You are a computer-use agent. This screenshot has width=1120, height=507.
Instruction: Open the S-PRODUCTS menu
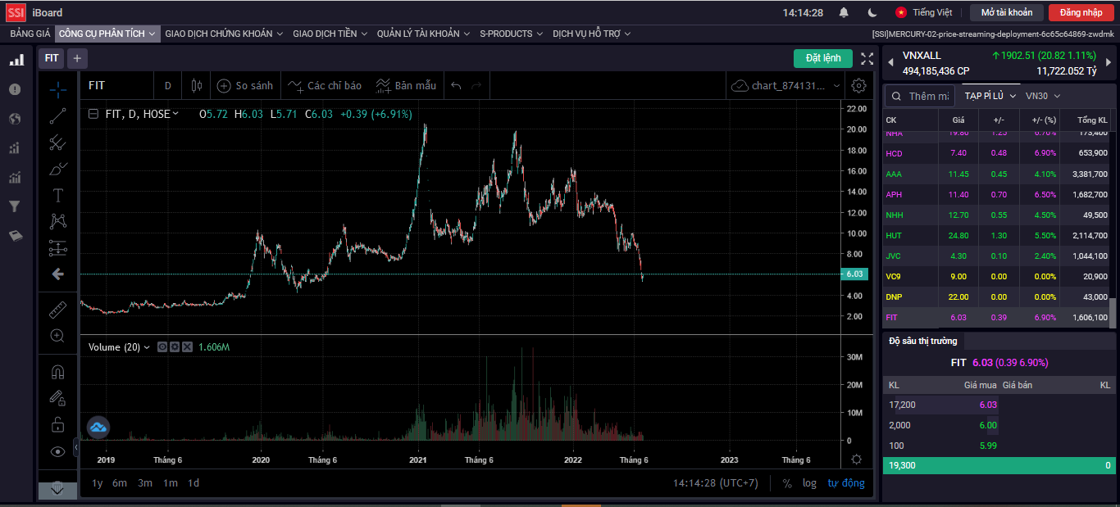[x=511, y=34]
